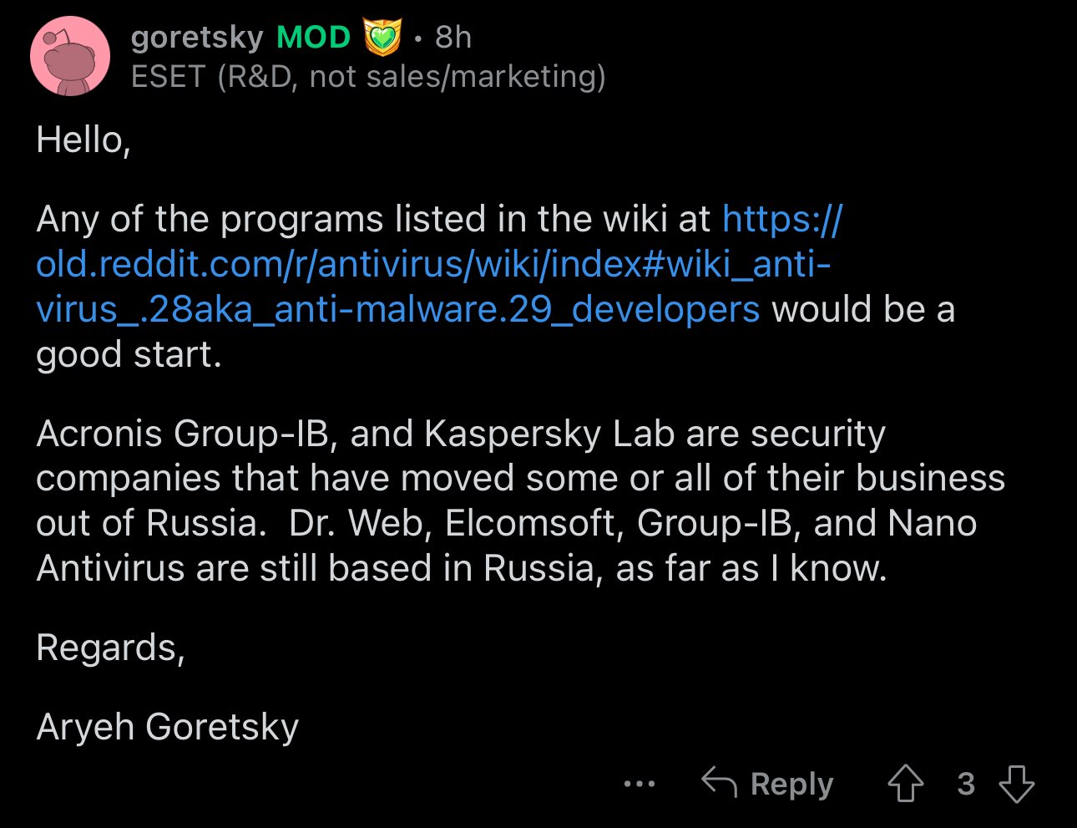Click the green MOD label

[x=313, y=38]
